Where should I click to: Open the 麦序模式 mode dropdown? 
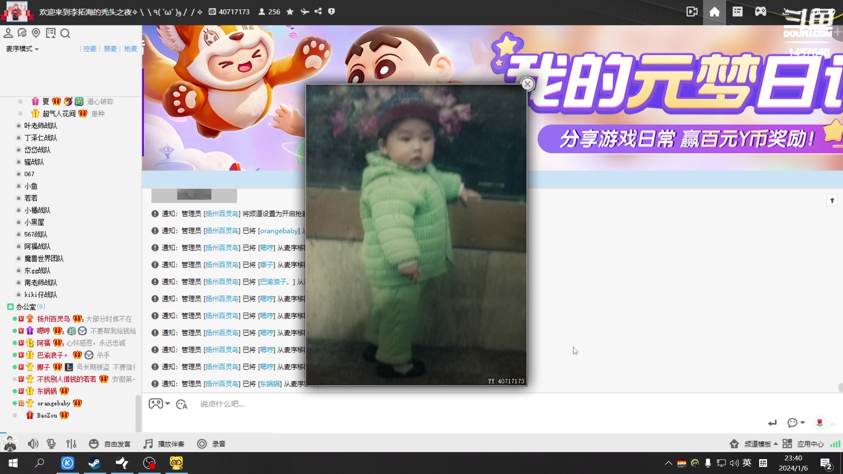point(21,49)
